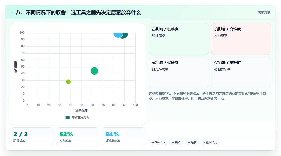
Task: Click the 人力成本 text in pink card
Action: pyautogui.click(x=221, y=35)
